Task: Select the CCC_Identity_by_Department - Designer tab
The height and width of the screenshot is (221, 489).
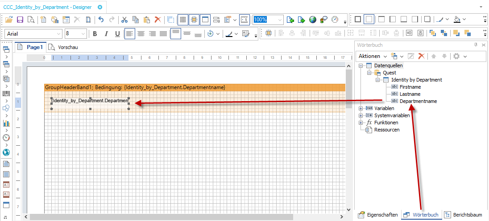Action: click(53, 7)
